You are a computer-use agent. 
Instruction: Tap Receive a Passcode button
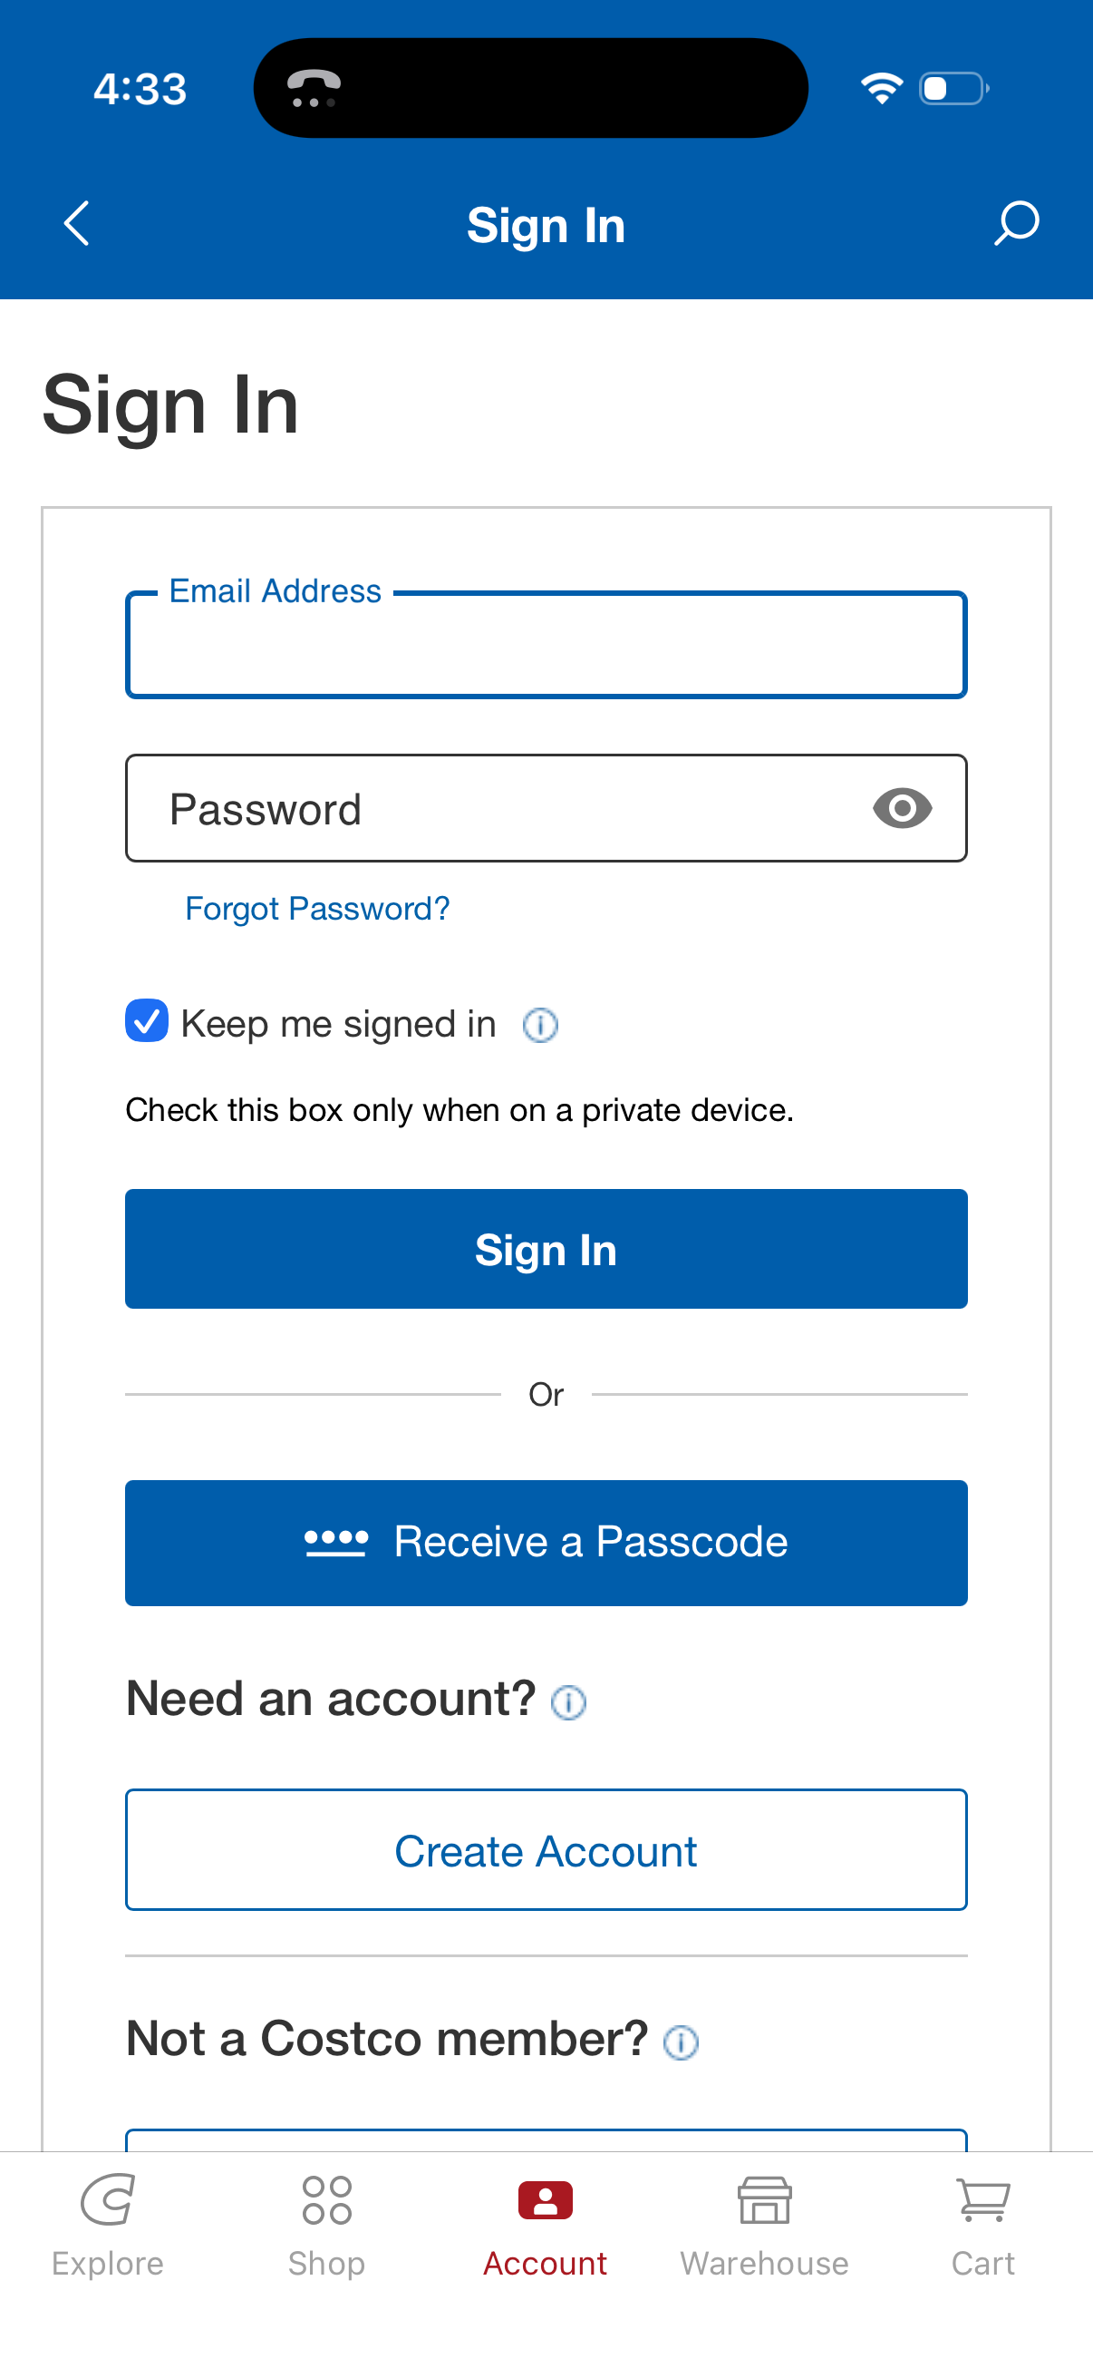[x=546, y=1543]
